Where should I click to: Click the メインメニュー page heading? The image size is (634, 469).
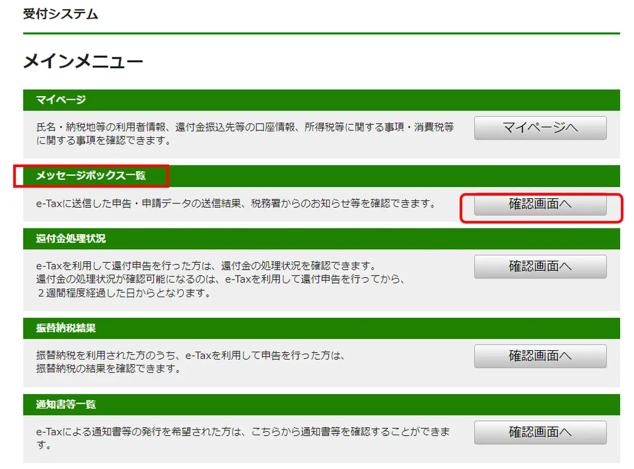83,62
